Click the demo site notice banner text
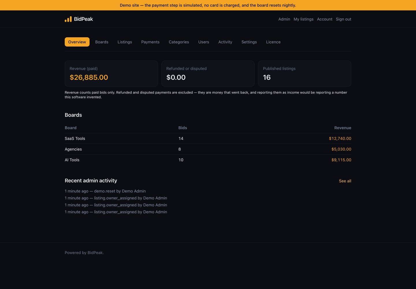416x289 pixels. point(208,5)
